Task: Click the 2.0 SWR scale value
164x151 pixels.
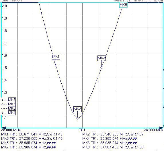Action: pos(4,6)
